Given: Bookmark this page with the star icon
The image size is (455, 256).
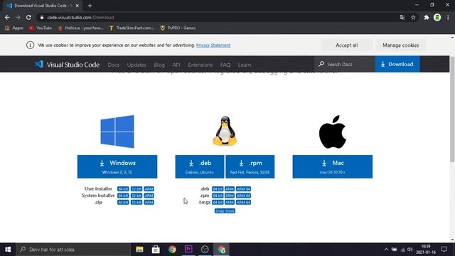Looking at the screenshot, I should (x=413, y=17).
